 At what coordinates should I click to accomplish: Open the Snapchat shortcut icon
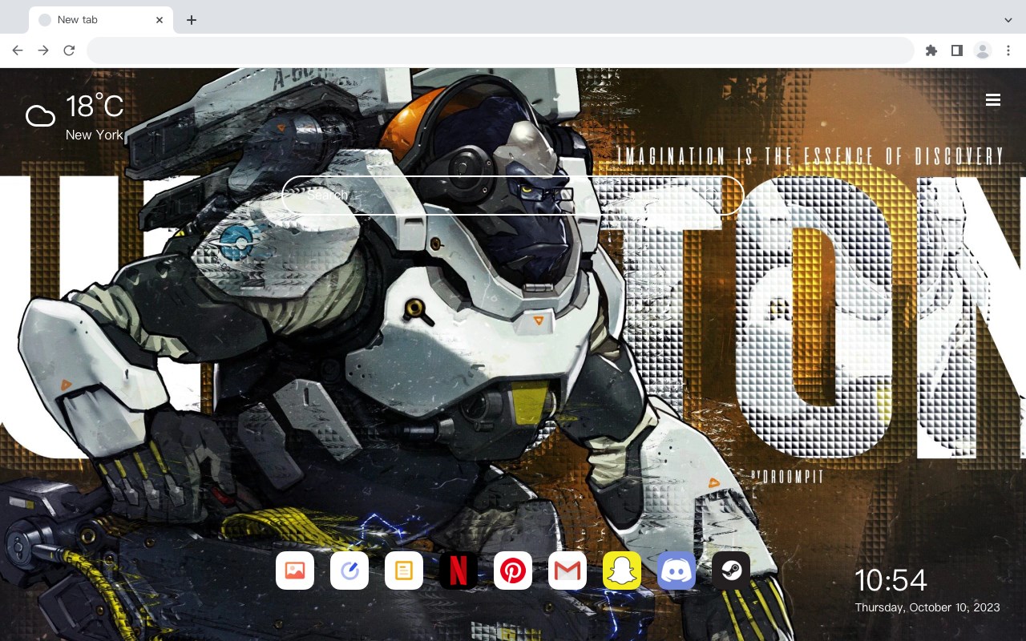(x=622, y=570)
